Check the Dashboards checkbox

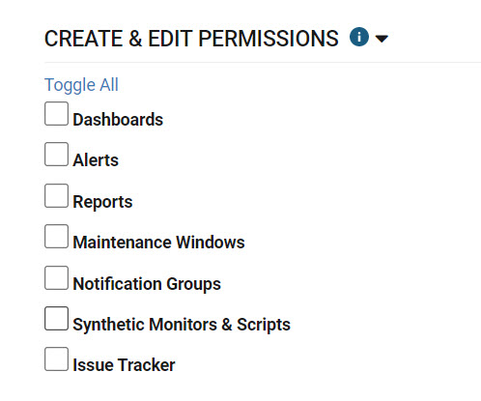pos(56,114)
